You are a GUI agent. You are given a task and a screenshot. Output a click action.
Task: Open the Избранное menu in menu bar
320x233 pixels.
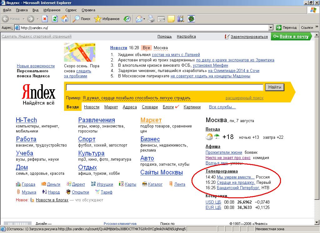pos(52,10)
